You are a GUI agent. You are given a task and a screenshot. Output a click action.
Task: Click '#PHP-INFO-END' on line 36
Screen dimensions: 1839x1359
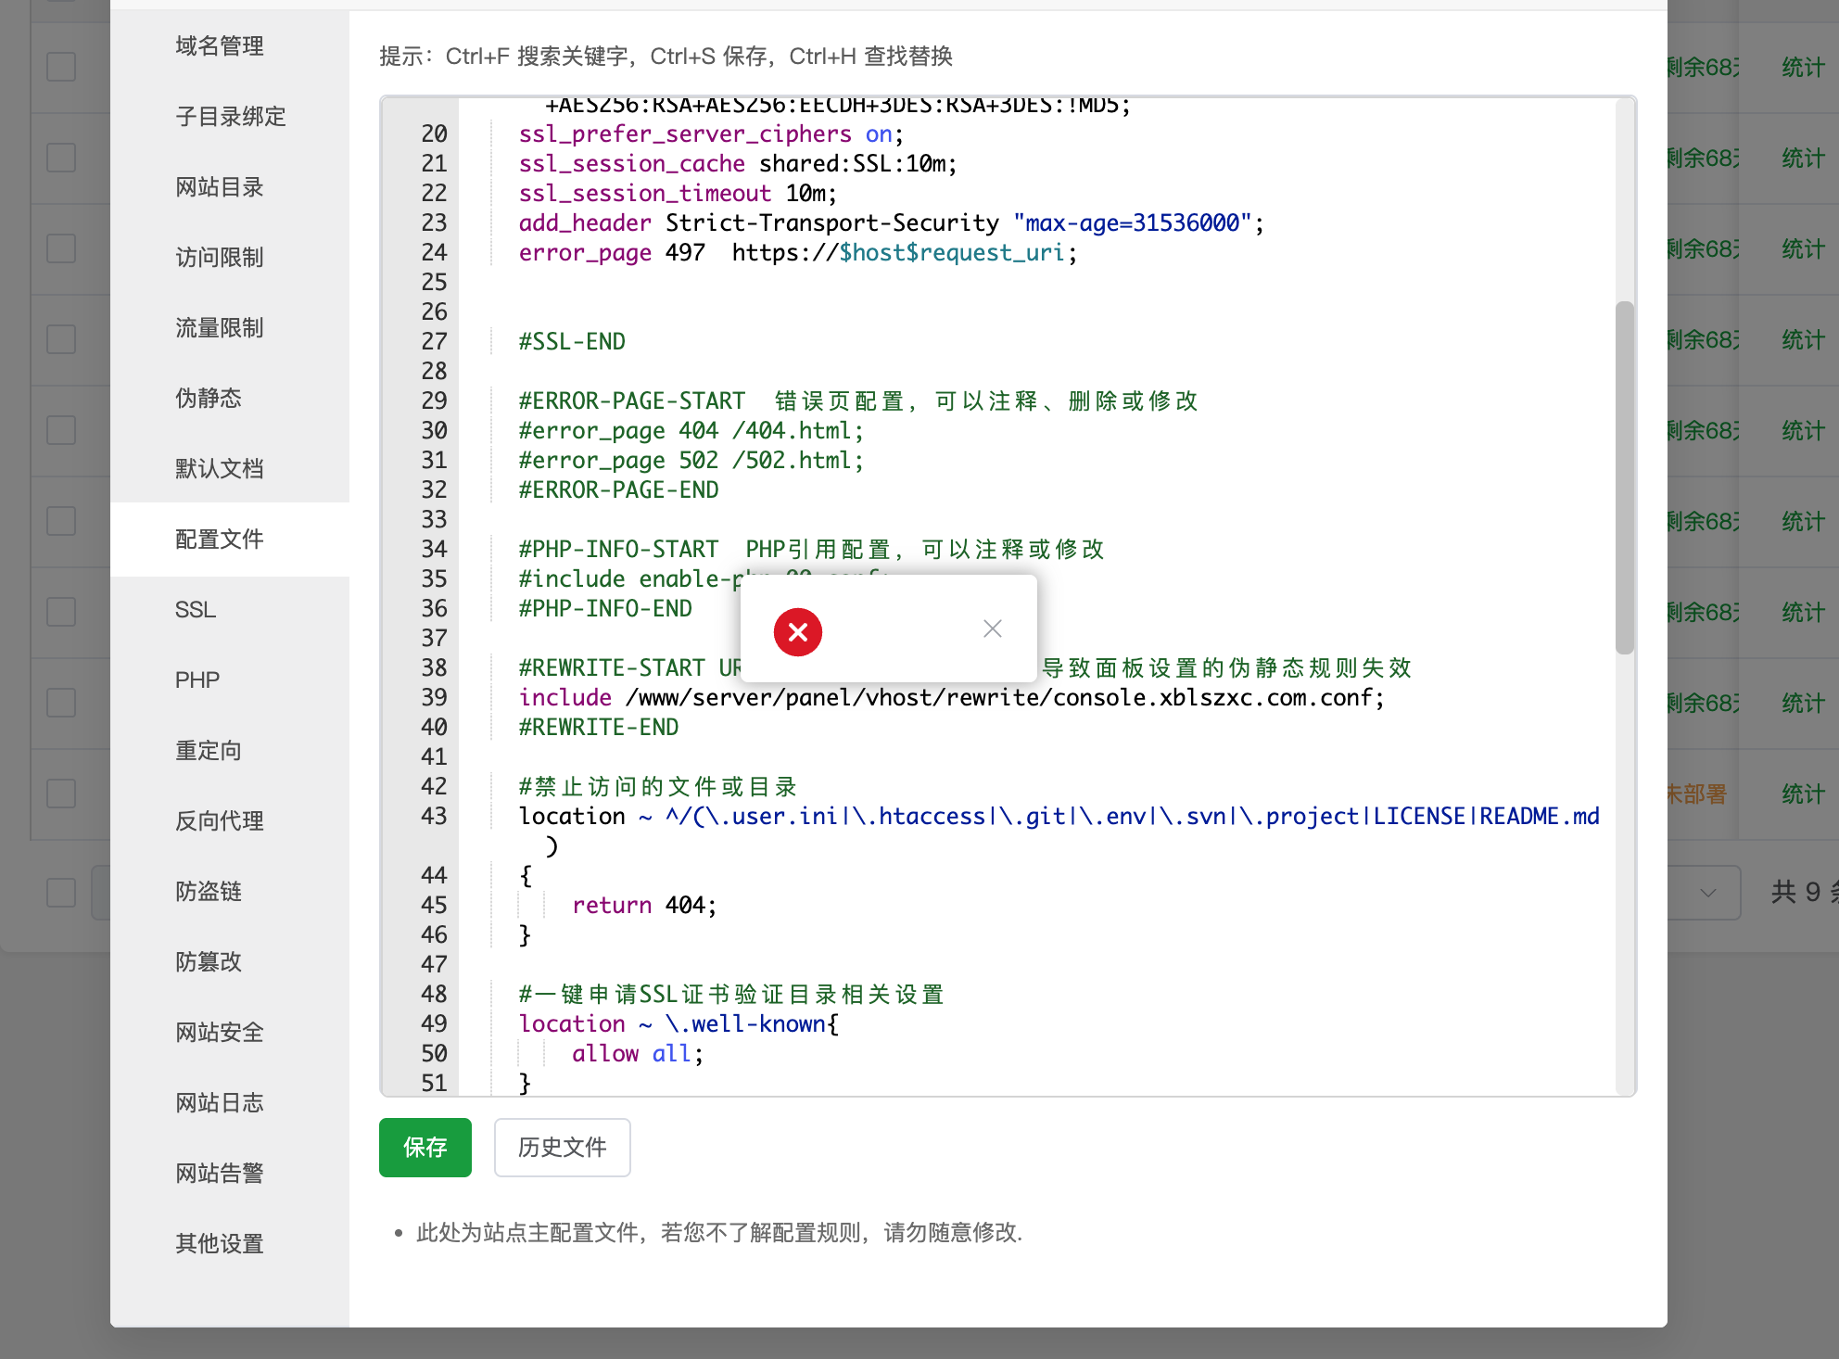605,608
